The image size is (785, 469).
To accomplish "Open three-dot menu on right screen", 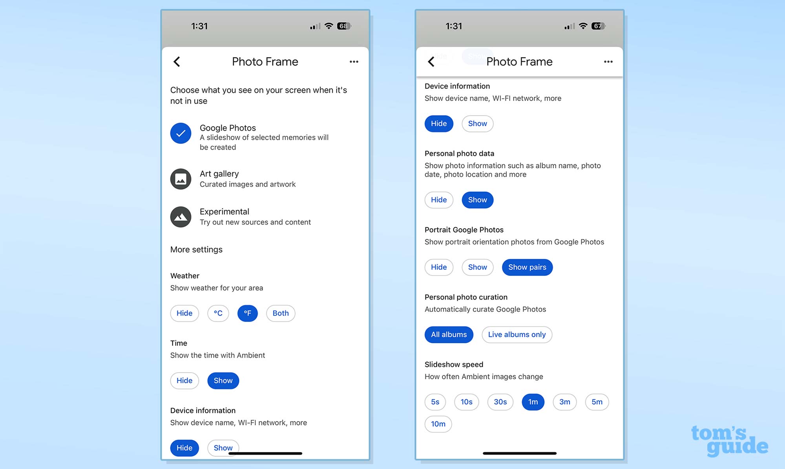I will pyautogui.click(x=608, y=62).
